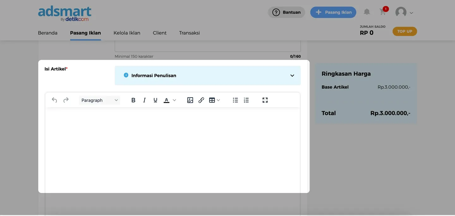
Task: Create a numbered list
Action: tap(246, 100)
